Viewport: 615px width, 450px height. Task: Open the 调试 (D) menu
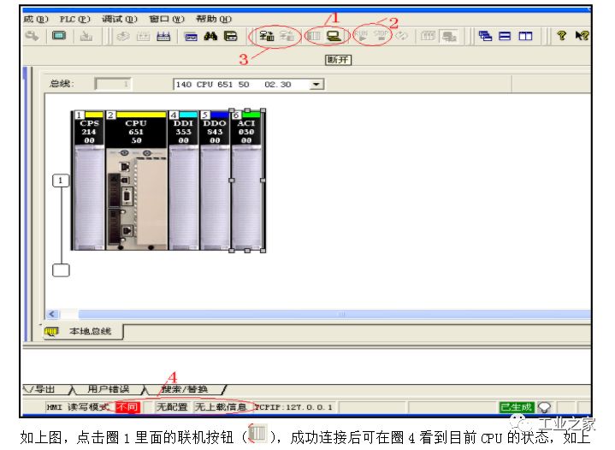(x=120, y=19)
